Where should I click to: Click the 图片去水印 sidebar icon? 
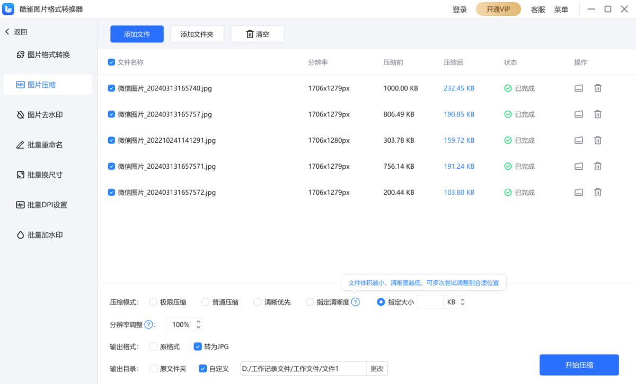pyautogui.click(x=21, y=115)
